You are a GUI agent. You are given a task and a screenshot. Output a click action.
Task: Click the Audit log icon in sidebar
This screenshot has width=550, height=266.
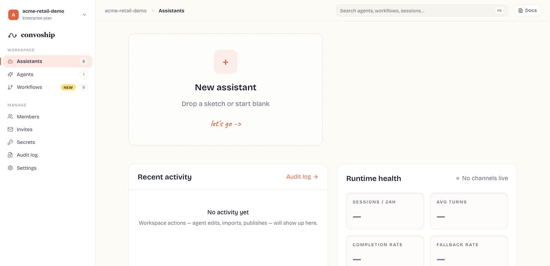click(x=10, y=155)
